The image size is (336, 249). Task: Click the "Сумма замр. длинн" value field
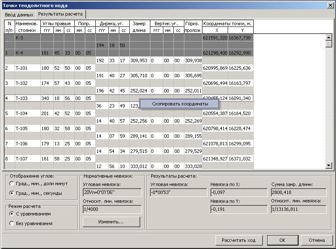click(x=299, y=192)
